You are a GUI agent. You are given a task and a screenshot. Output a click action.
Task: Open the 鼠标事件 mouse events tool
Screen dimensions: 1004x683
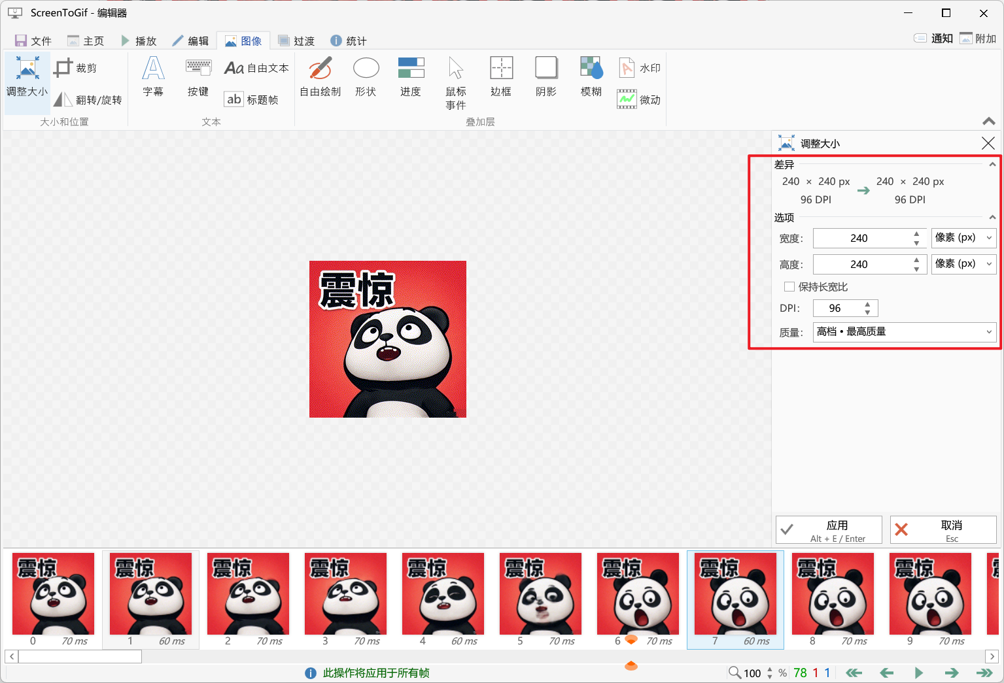(456, 83)
